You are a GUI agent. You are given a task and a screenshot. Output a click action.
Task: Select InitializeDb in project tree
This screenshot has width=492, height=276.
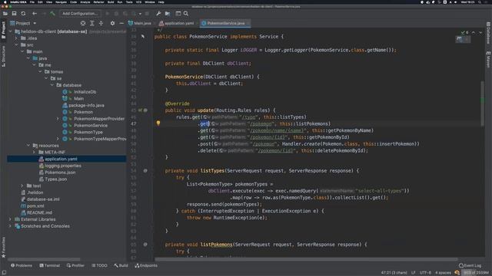(x=85, y=92)
